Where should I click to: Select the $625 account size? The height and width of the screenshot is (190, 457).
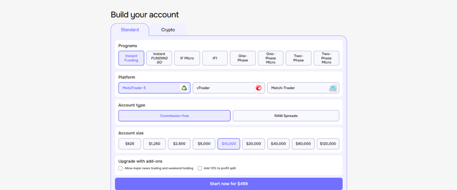[x=130, y=144]
